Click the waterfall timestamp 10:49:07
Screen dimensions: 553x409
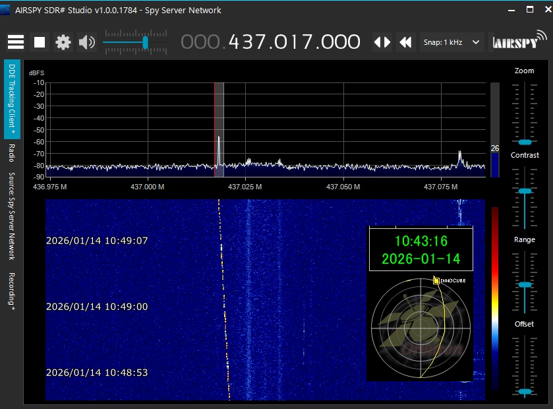click(97, 241)
